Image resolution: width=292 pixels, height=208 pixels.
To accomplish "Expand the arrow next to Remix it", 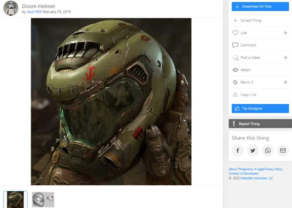I will point(285,82).
